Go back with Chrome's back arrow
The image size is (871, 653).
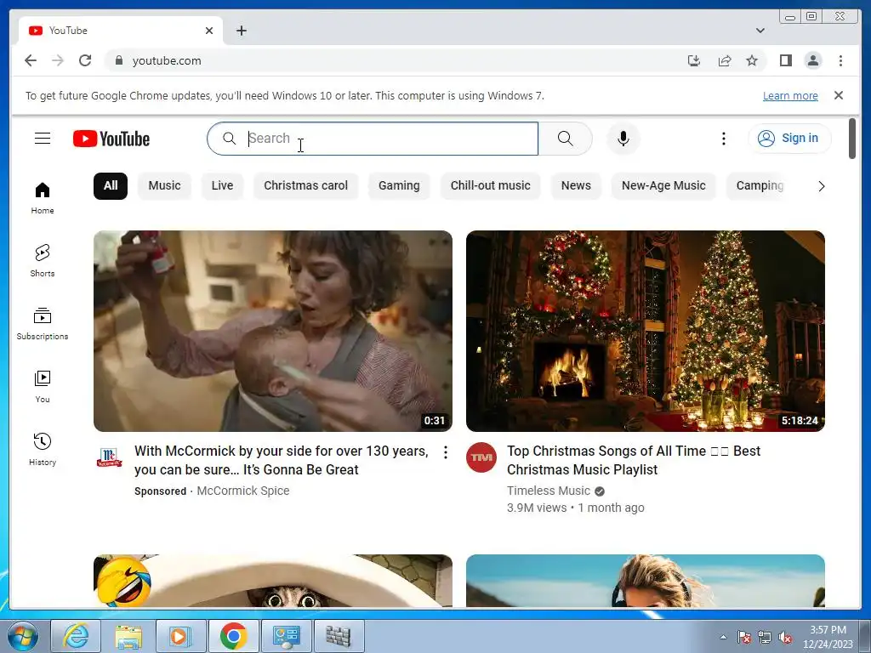click(31, 60)
